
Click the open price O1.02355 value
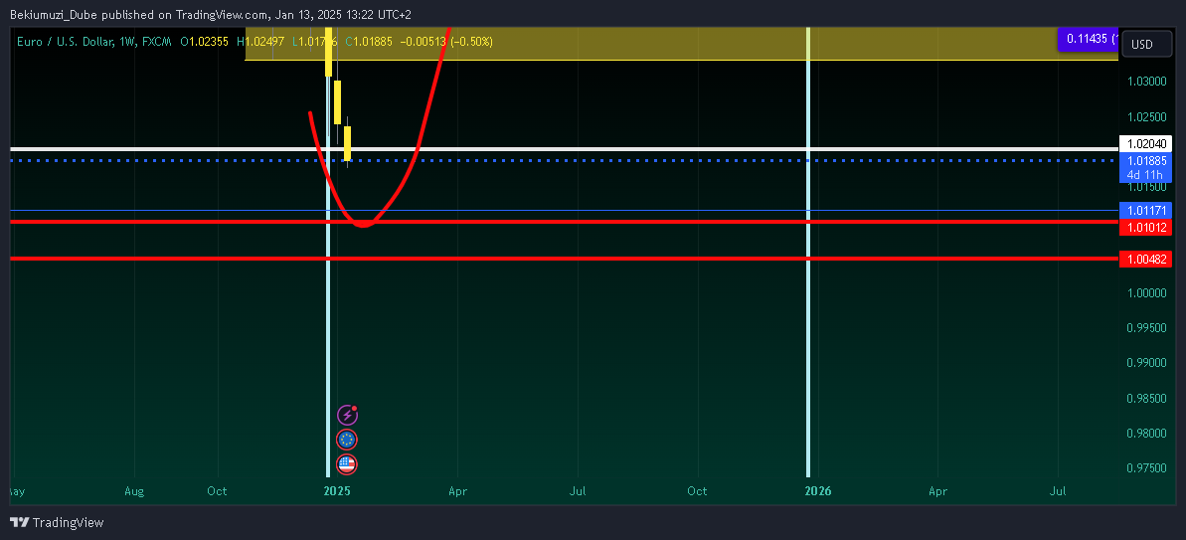click(x=204, y=42)
